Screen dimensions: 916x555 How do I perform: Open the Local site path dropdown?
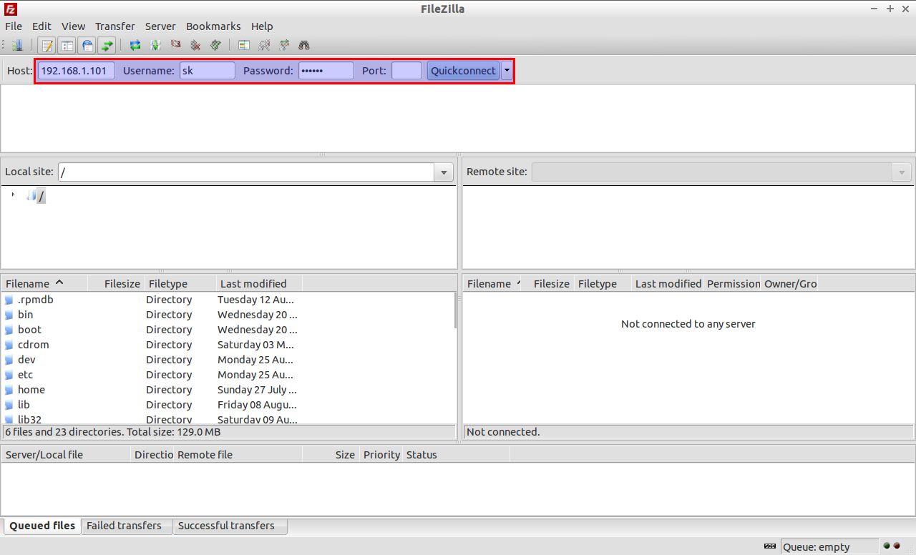(444, 172)
